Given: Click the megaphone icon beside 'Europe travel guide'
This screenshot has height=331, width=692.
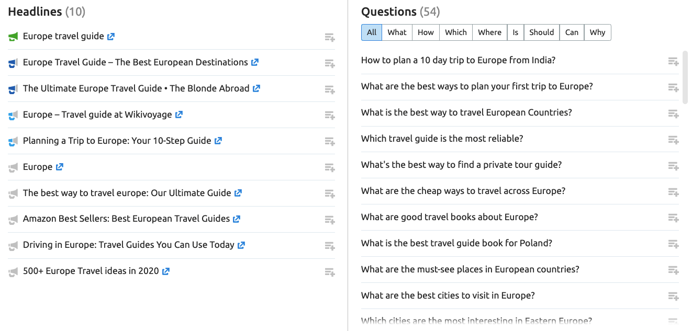Looking at the screenshot, I should click(x=14, y=36).
